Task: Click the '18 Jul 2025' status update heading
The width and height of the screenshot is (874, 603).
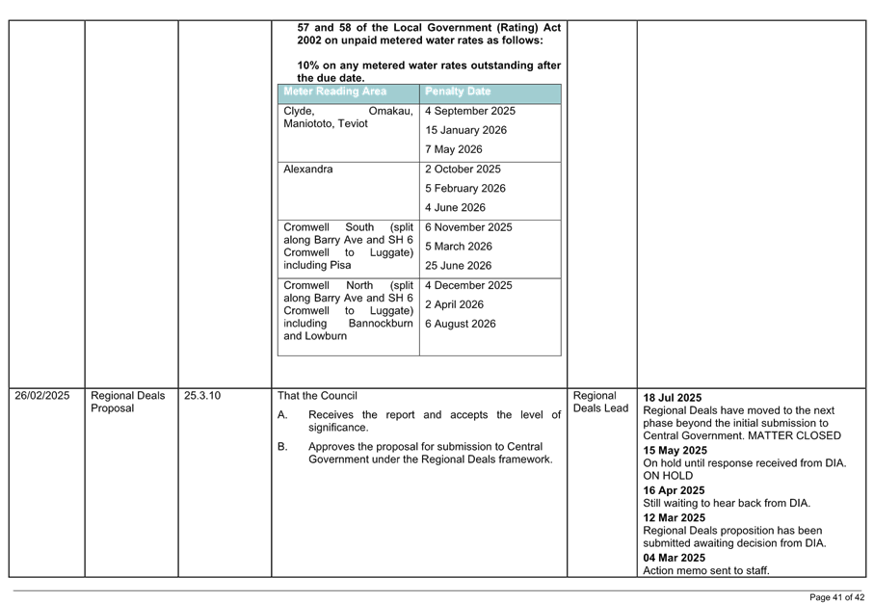Action: [673, 398]
